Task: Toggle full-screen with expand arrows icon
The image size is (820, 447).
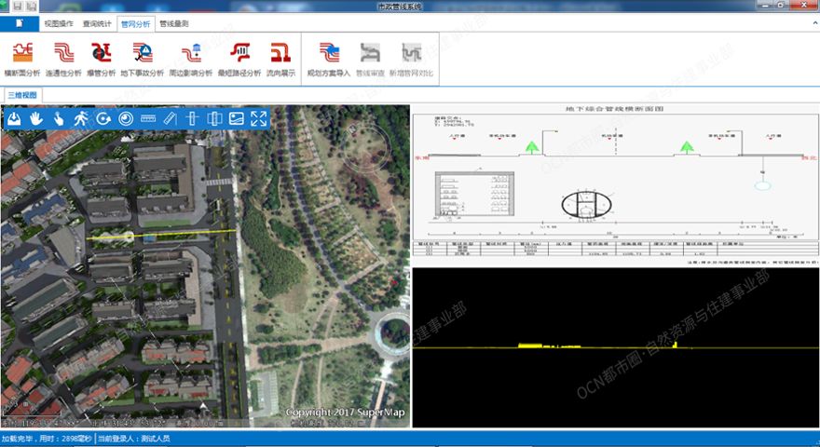Action: (x=259, y=118)
